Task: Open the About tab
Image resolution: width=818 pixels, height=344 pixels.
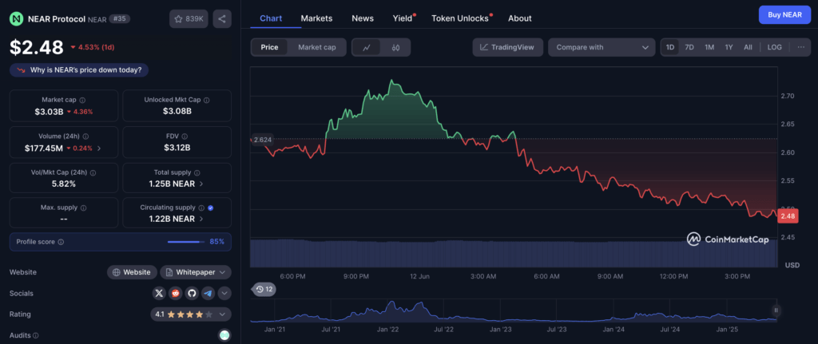Action: click(x=519, y=18)
